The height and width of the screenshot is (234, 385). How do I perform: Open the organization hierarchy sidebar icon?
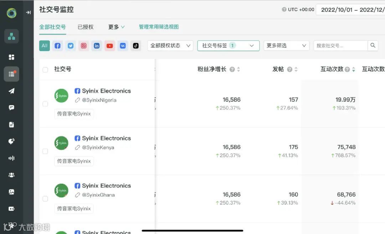click(x=11, y=36)
